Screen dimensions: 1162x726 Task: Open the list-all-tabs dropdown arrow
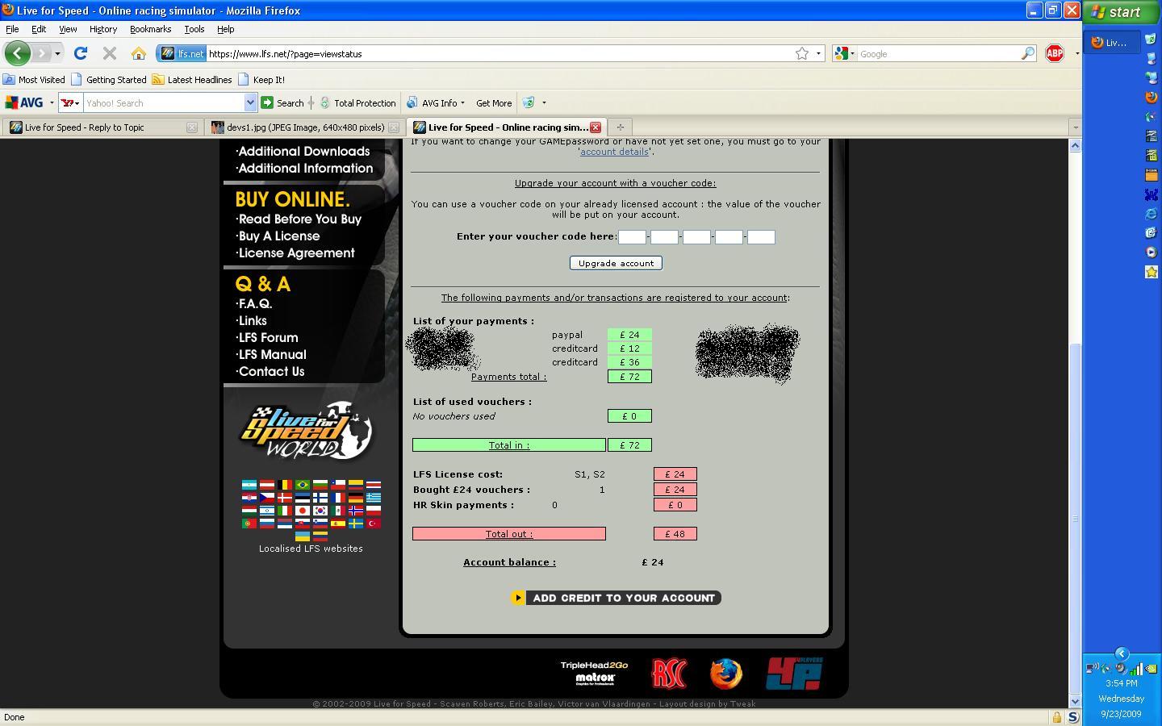click(1074, 127)
